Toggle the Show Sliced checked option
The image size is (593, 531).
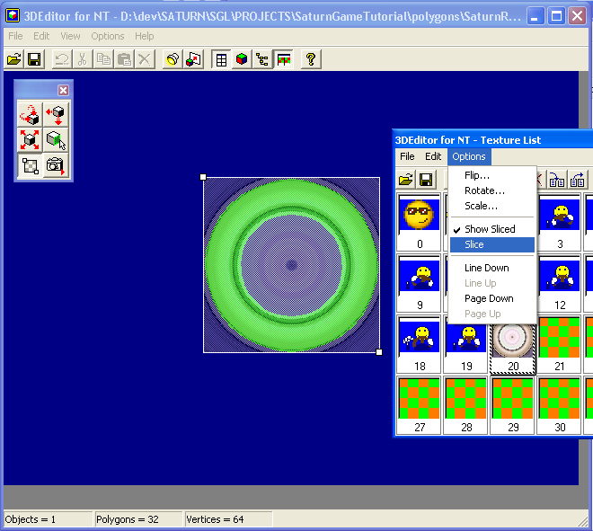492,229
